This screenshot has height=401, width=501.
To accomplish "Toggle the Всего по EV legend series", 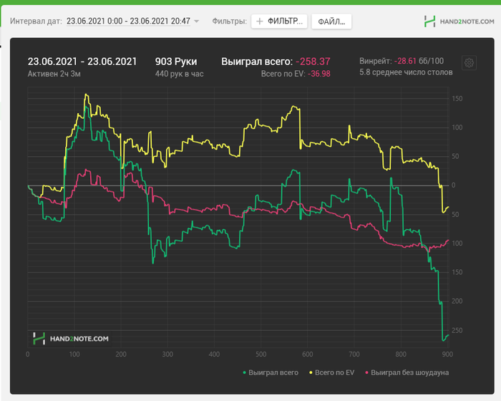I will pyautogui.click(x=331, y=372).
